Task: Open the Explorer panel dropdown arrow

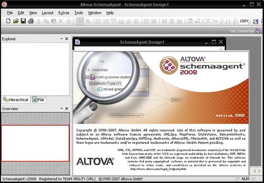Action: pyautogui.click(x=62, y=39)
